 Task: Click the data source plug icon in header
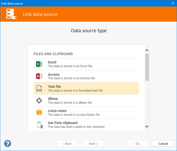click(11, 14)
